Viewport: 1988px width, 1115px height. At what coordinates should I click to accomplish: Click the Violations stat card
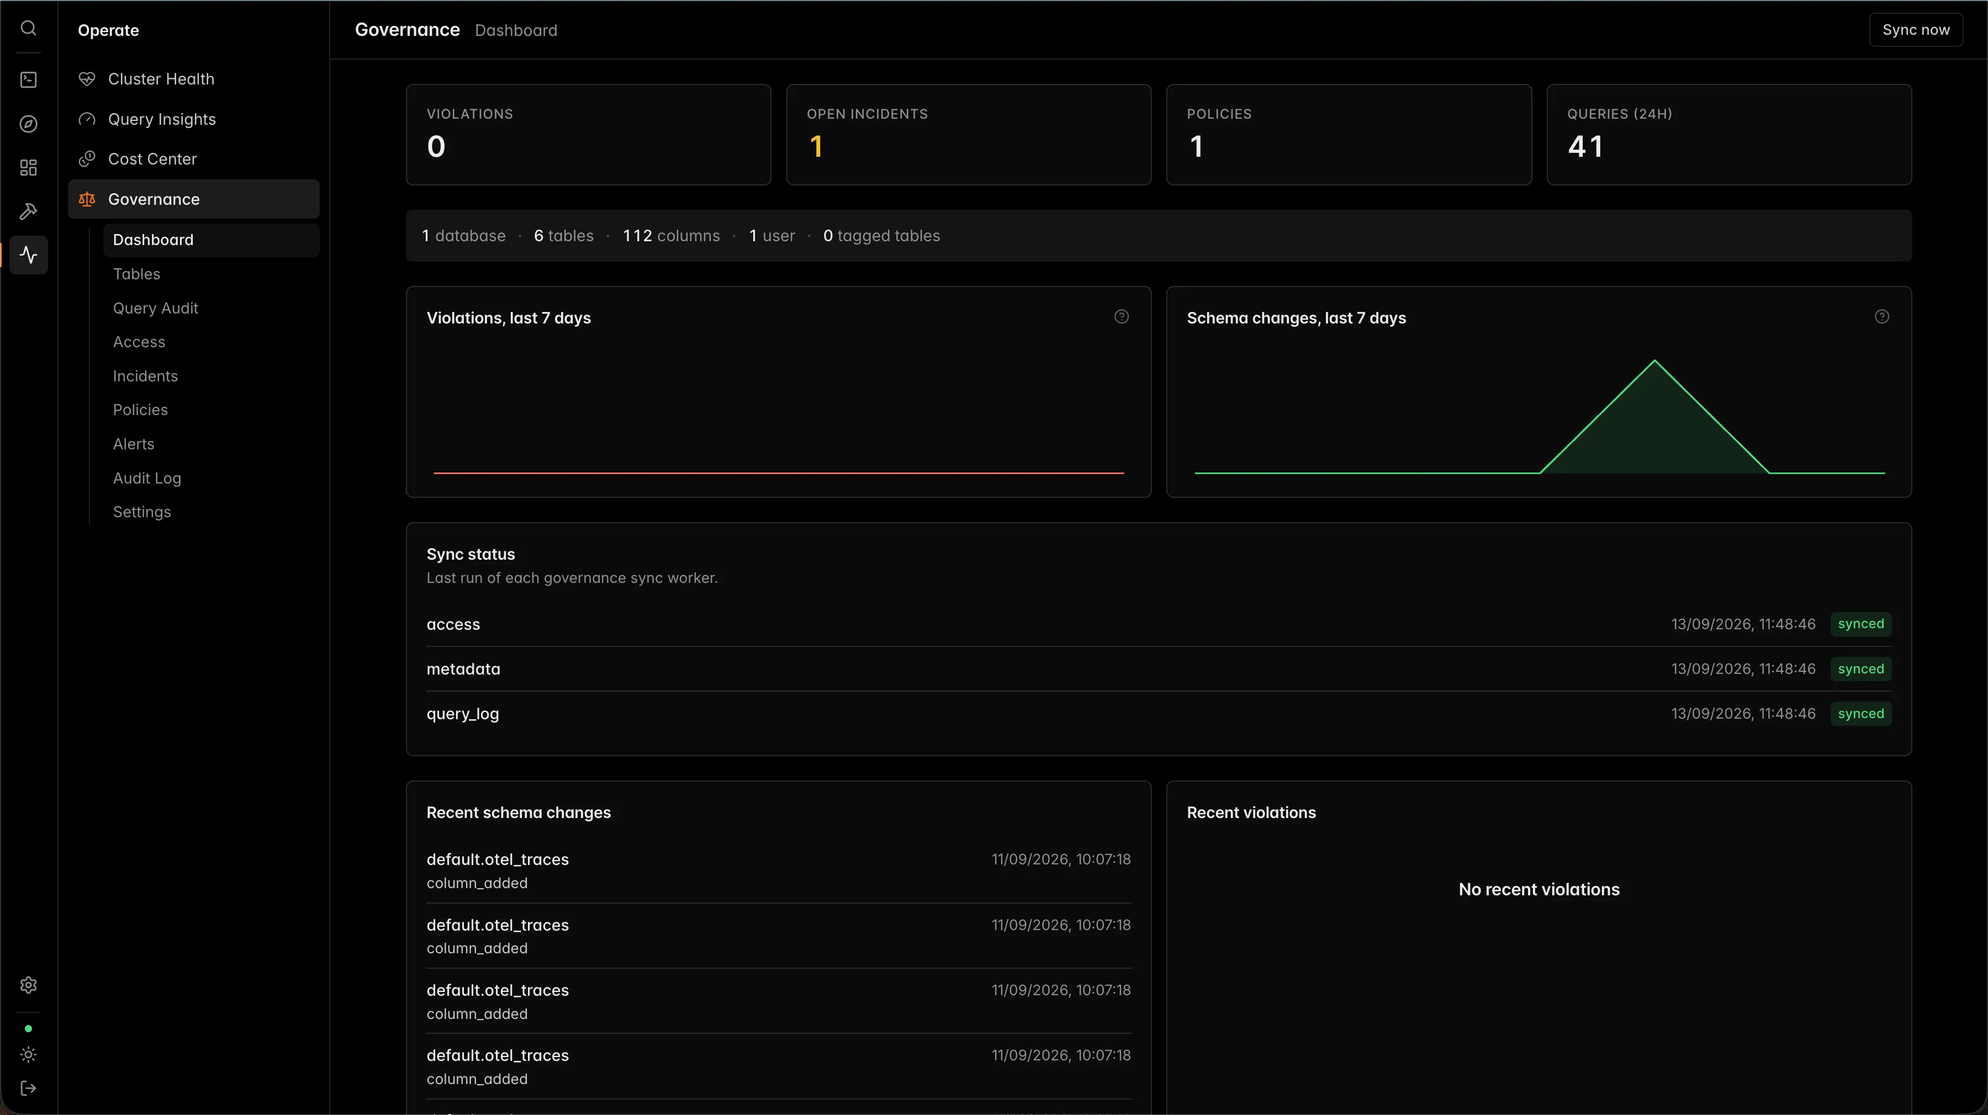point(588,134)
